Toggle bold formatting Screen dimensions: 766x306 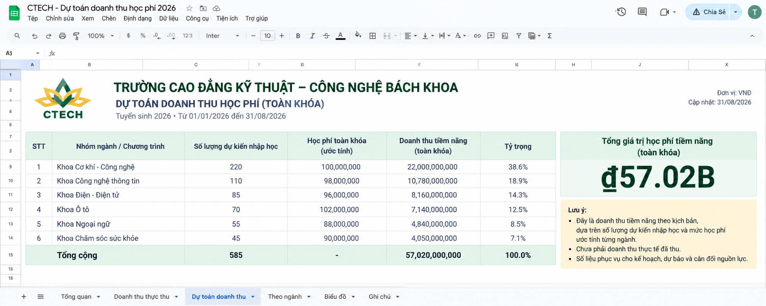click(x=298, y=36)
